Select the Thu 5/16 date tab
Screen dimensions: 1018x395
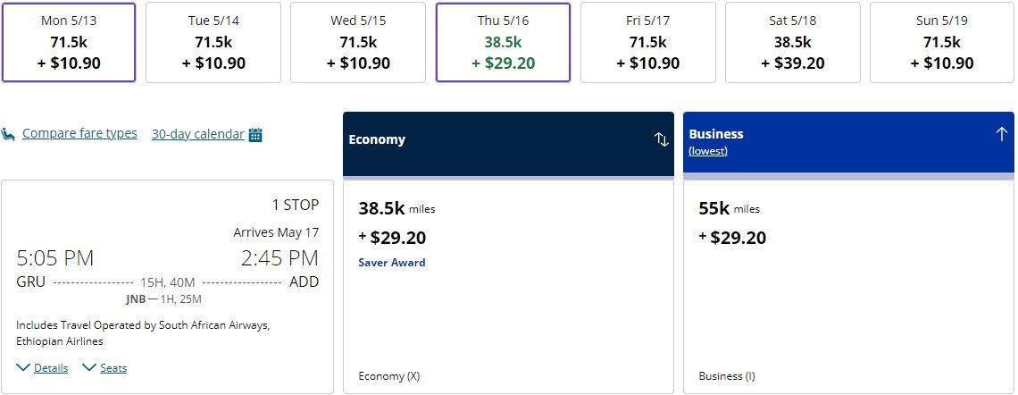503,42
